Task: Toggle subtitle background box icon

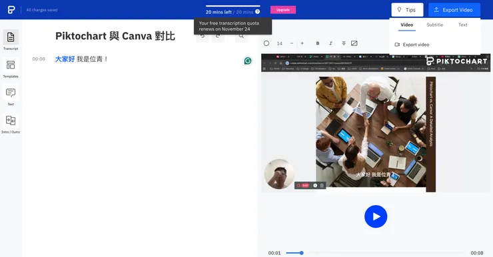Action: (354, 43)
